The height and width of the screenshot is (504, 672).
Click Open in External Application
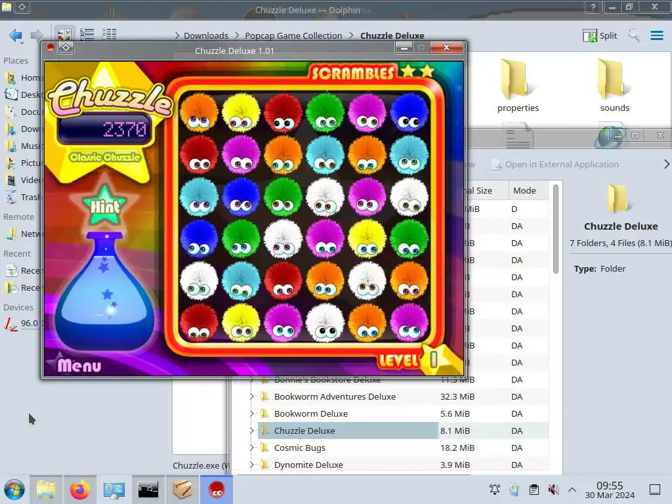click(x=555, y=164)
